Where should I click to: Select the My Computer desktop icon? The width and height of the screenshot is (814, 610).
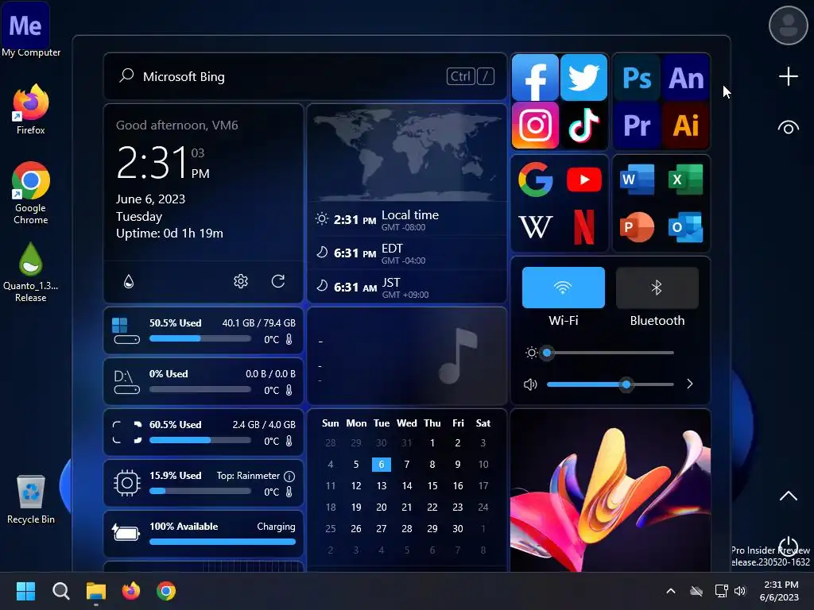pos(31,29)
